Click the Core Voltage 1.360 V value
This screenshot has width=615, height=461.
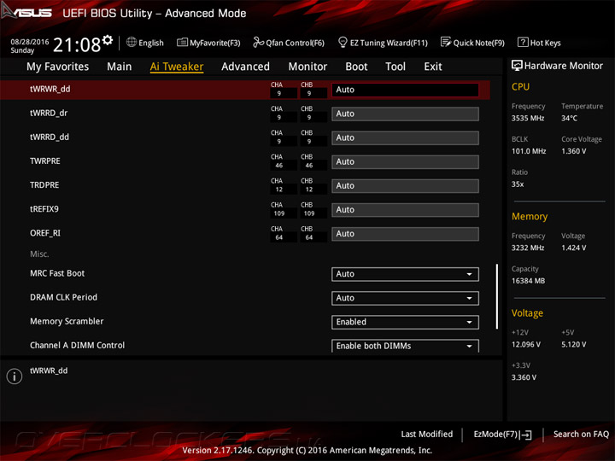coord(573,151)
